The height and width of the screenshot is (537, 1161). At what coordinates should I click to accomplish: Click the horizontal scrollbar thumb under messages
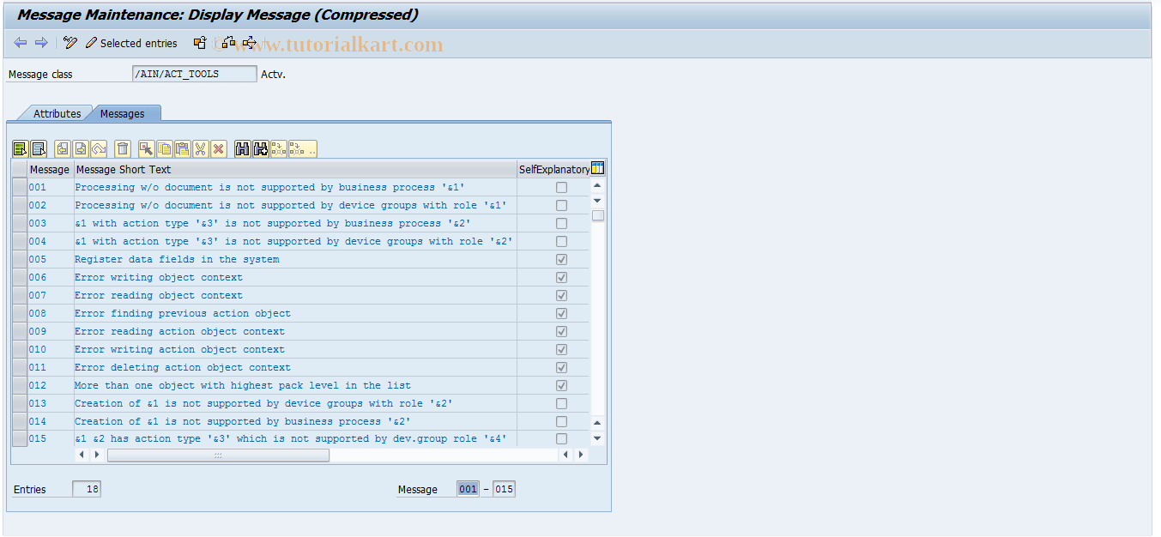(218, 456)
